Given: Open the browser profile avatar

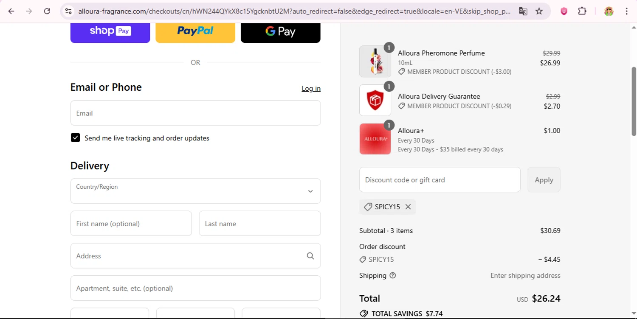Looking at the screenshot, I should pos(609,11).
